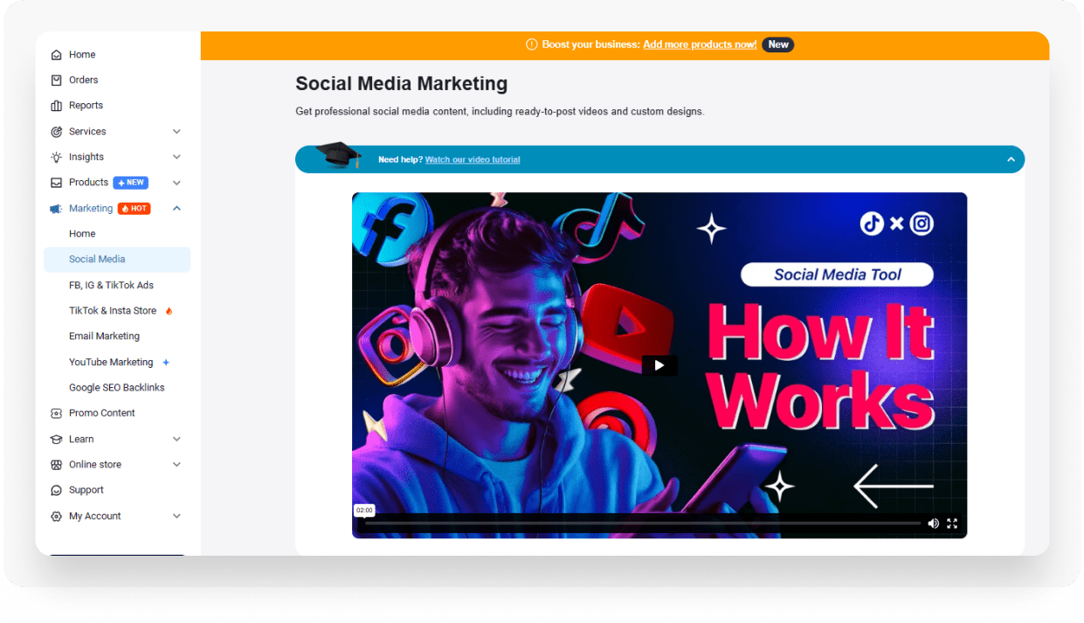The image size is (1084, 623).
Task: Click the Home icon in the sidebar
Action: click(57, 55)
